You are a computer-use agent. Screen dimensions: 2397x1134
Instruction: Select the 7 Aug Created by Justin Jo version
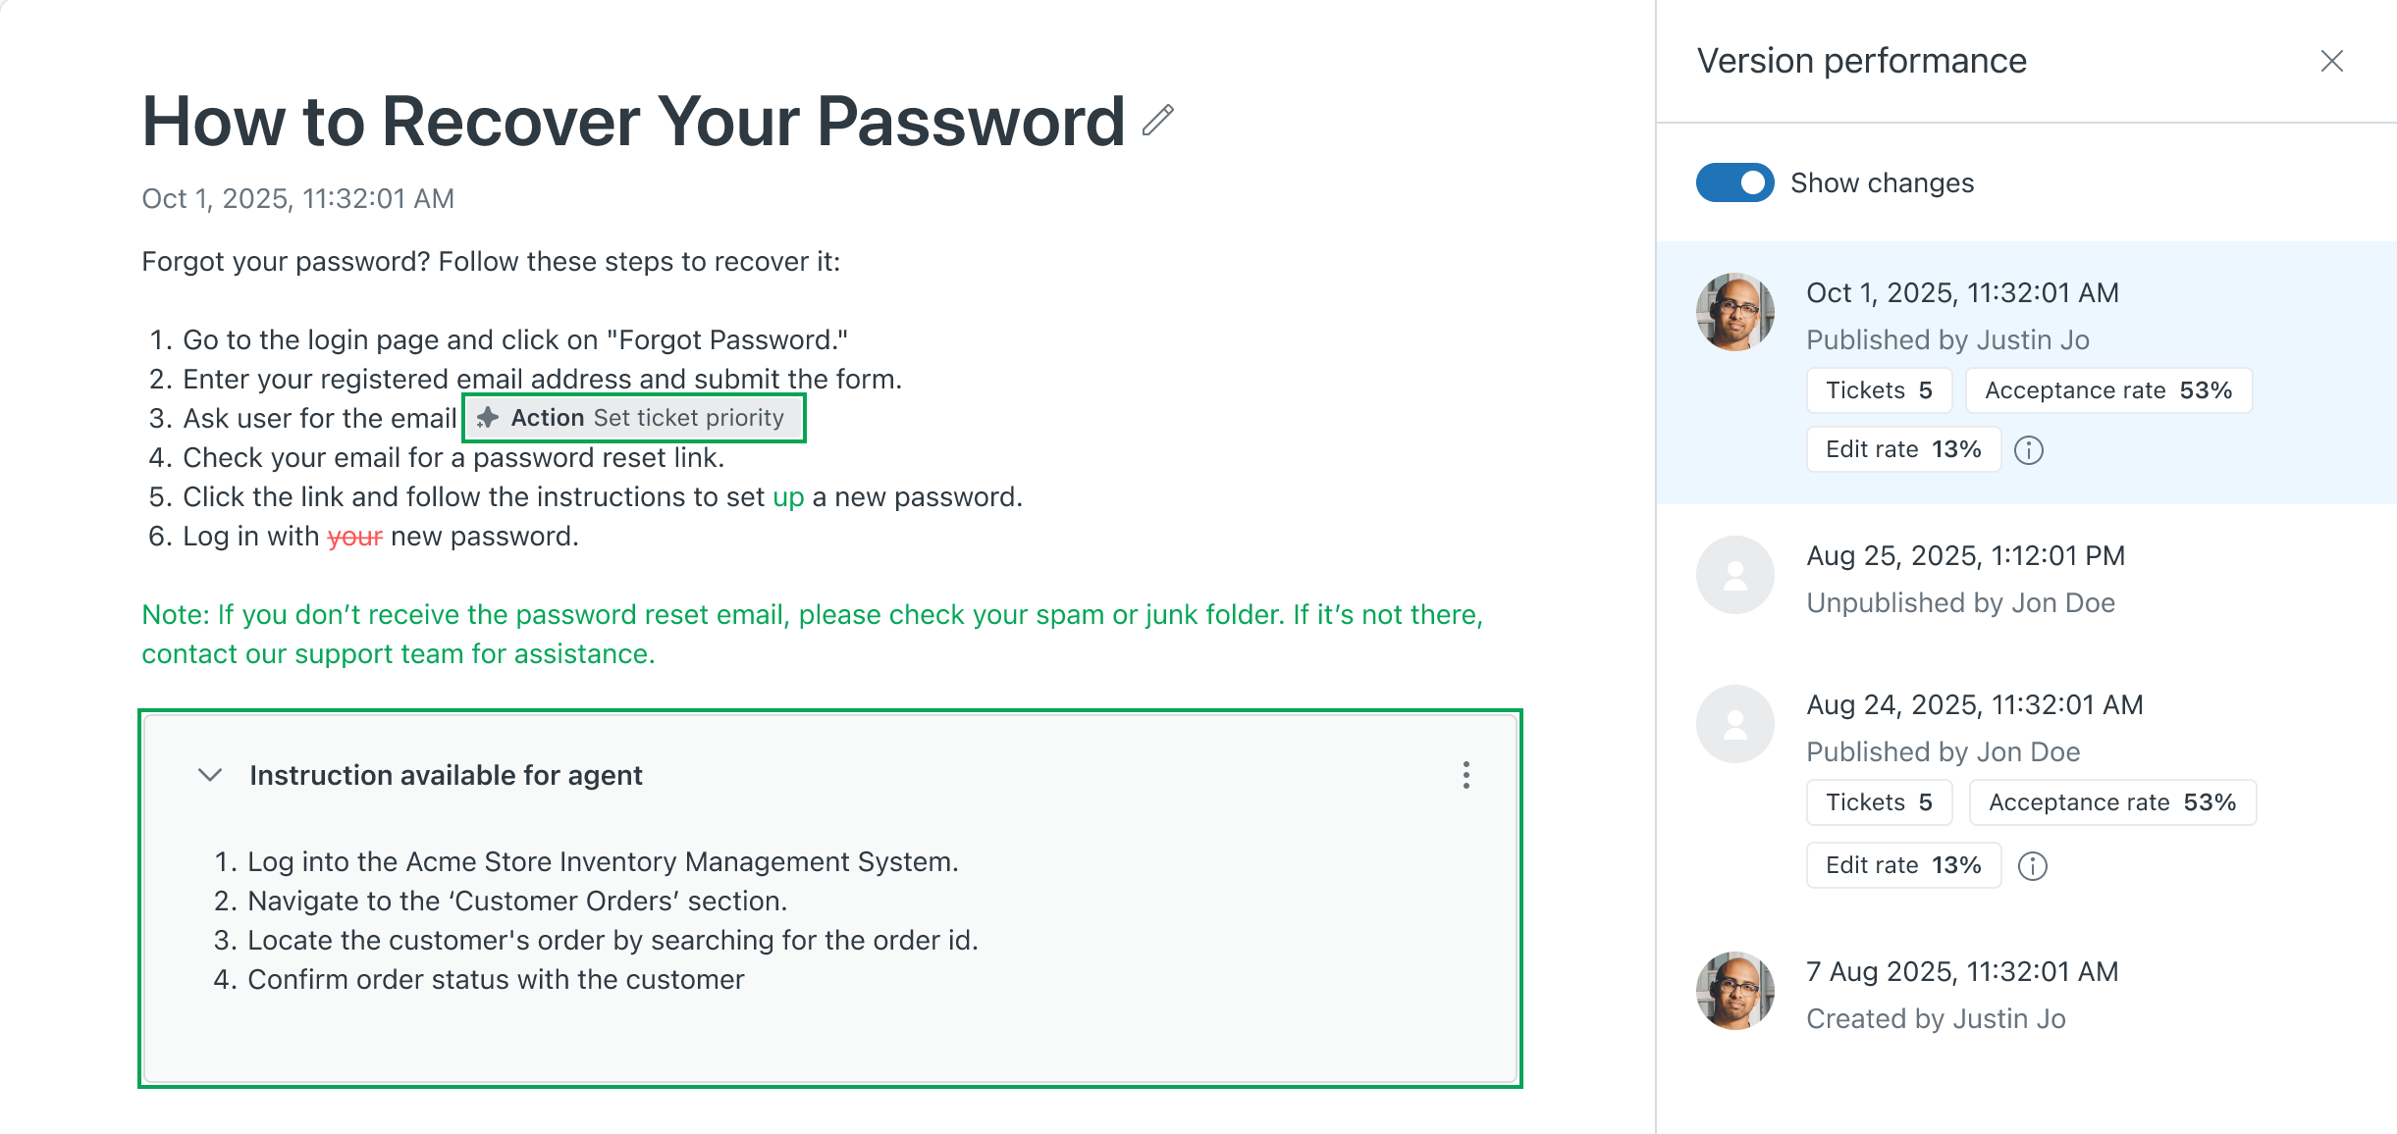click(1962, 995)
